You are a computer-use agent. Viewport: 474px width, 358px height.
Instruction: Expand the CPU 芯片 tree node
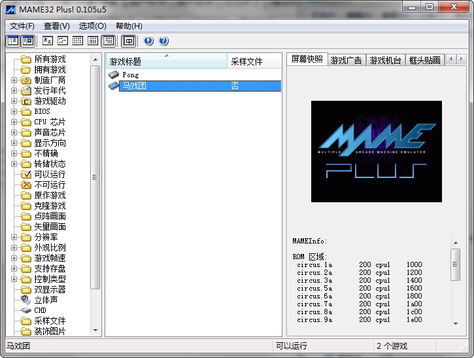tap(14, 122)
